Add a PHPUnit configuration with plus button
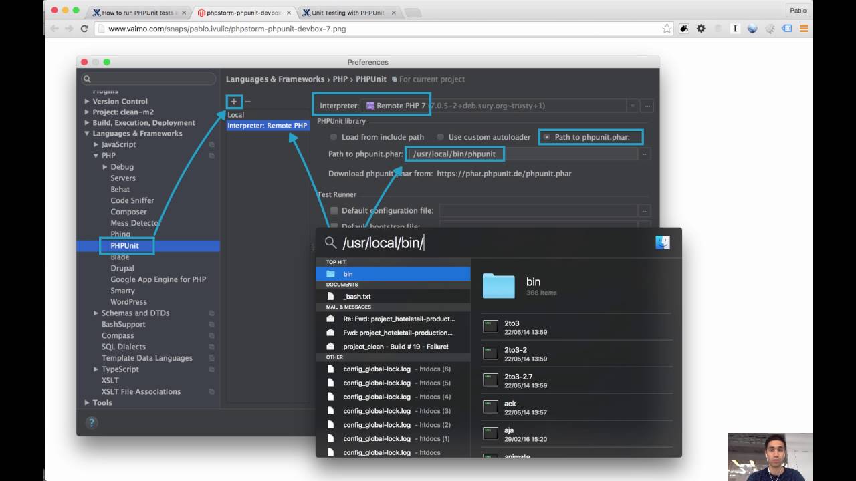Image resolution: width=856 pixels, height=481 pixels. click(234, 102)
